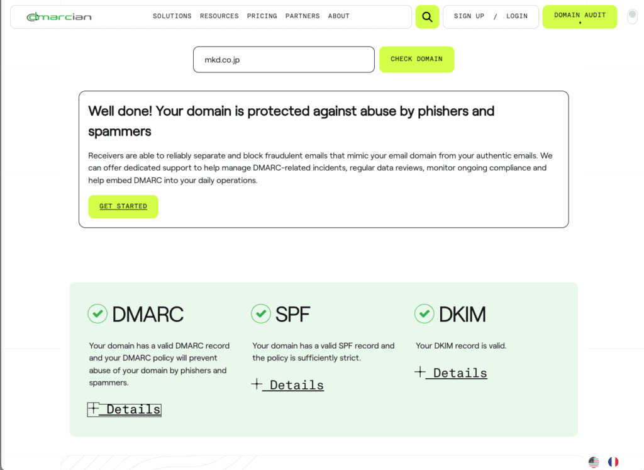Click the Sign Up link
The height and width of the screenshot is (470, 644).
(x=469, y=16)
